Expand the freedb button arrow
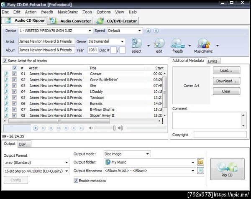The height and width of the screenshot is (199, 251). [x=190, y=46]
